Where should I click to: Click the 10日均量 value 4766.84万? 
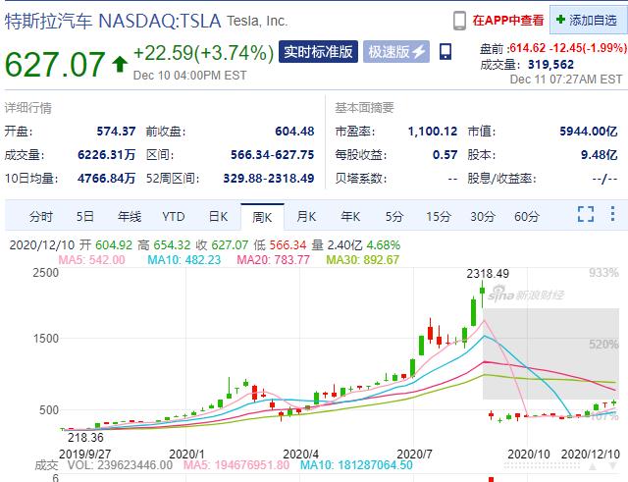[x=107, y=178]
